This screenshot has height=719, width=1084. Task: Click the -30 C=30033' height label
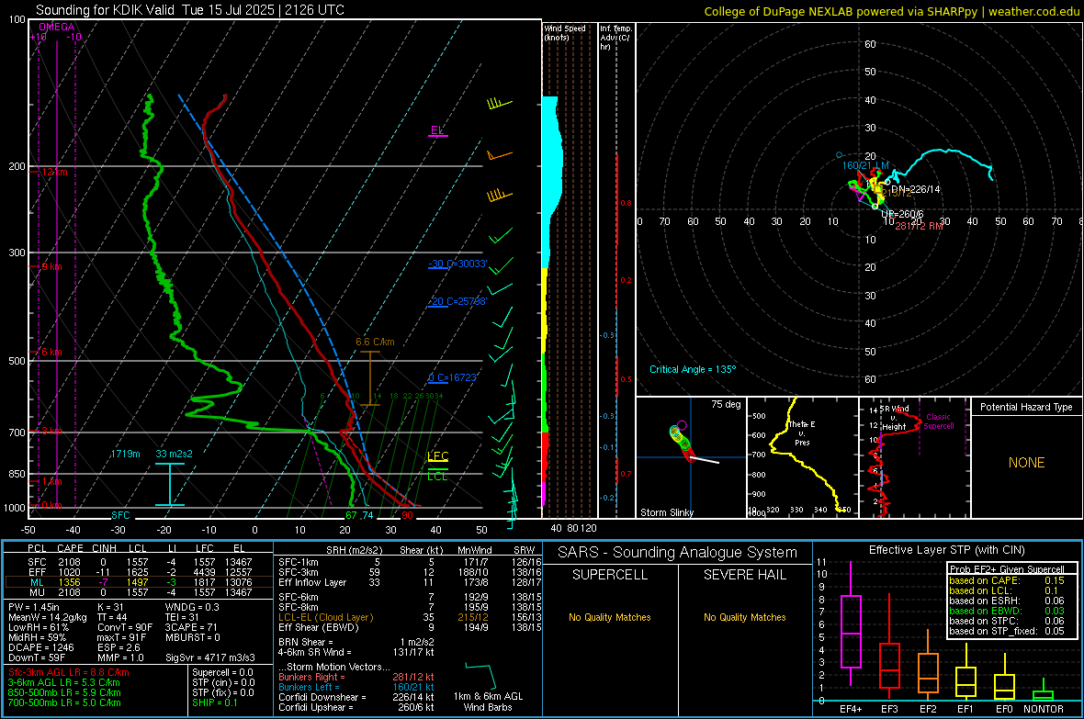click(457, 264)
